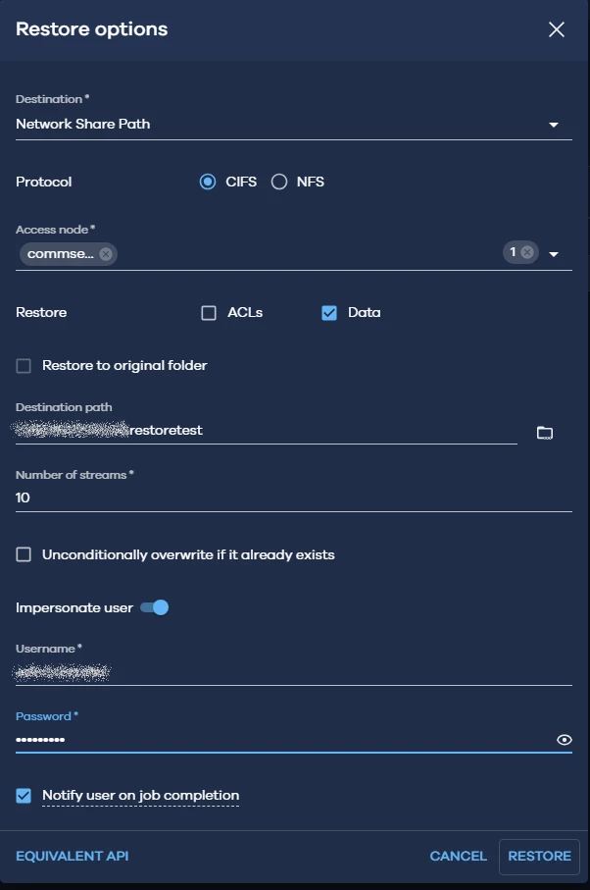
Task: Select the CIFS protocol option
Action: click(x=206, y=182)
